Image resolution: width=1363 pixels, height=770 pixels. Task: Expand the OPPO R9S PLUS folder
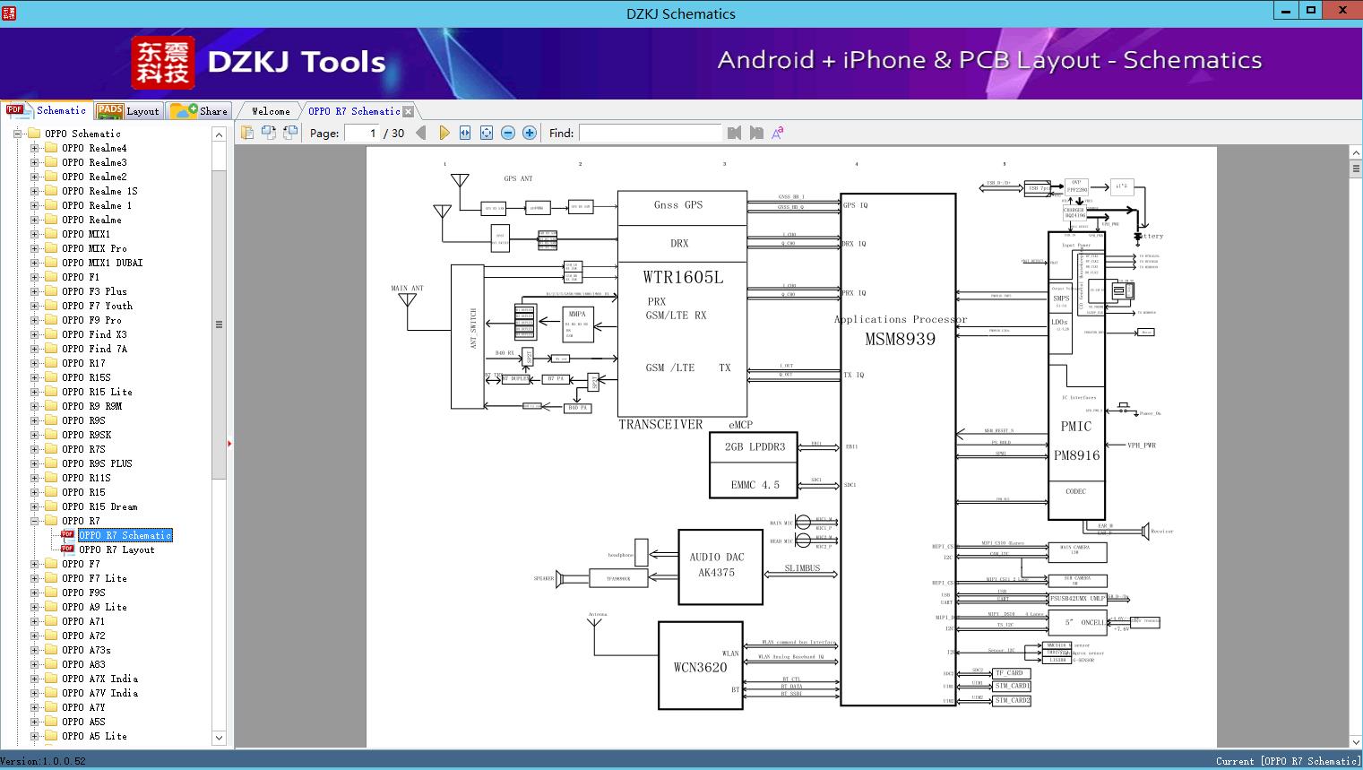(x=34, y=463)
